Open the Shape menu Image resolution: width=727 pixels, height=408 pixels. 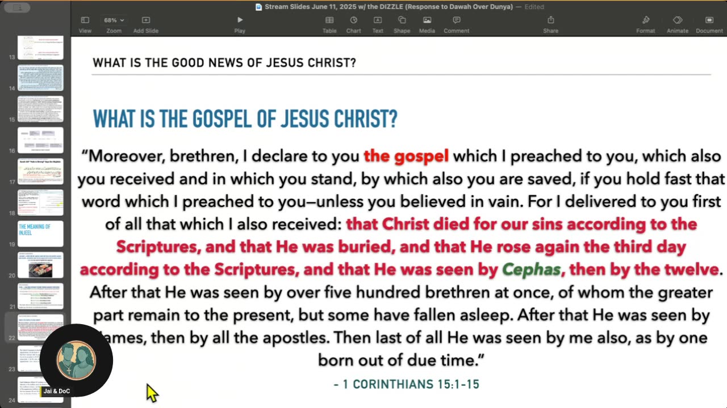click(402, 24)
